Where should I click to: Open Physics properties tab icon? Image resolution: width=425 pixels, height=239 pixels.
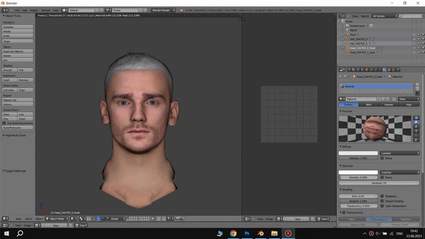(x=398, y=70)
